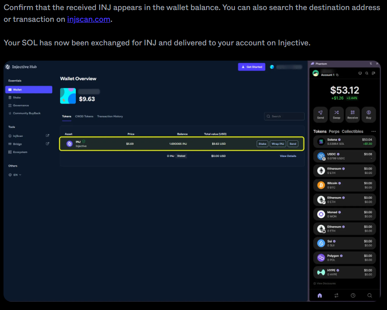Select the Collectibles tab in Phantom
Image resolution: width=387 pixels, height=310 pixels.
352,131
